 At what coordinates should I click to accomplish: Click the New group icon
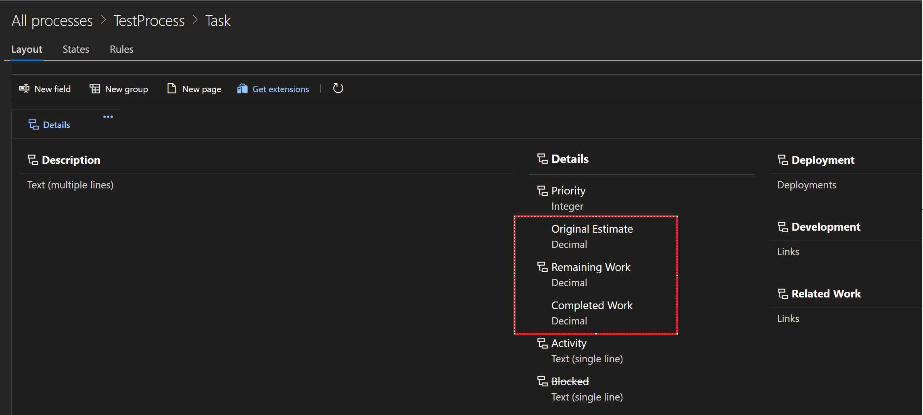point(94,88)
